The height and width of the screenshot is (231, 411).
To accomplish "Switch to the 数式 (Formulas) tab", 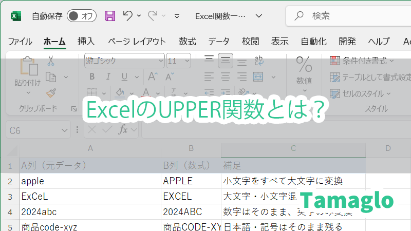I will (x=187, y=42).
